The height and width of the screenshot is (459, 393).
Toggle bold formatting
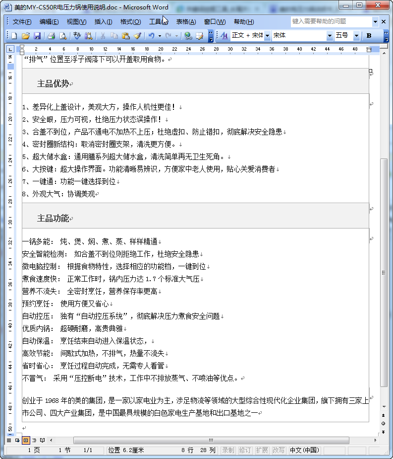coord(369,36)
